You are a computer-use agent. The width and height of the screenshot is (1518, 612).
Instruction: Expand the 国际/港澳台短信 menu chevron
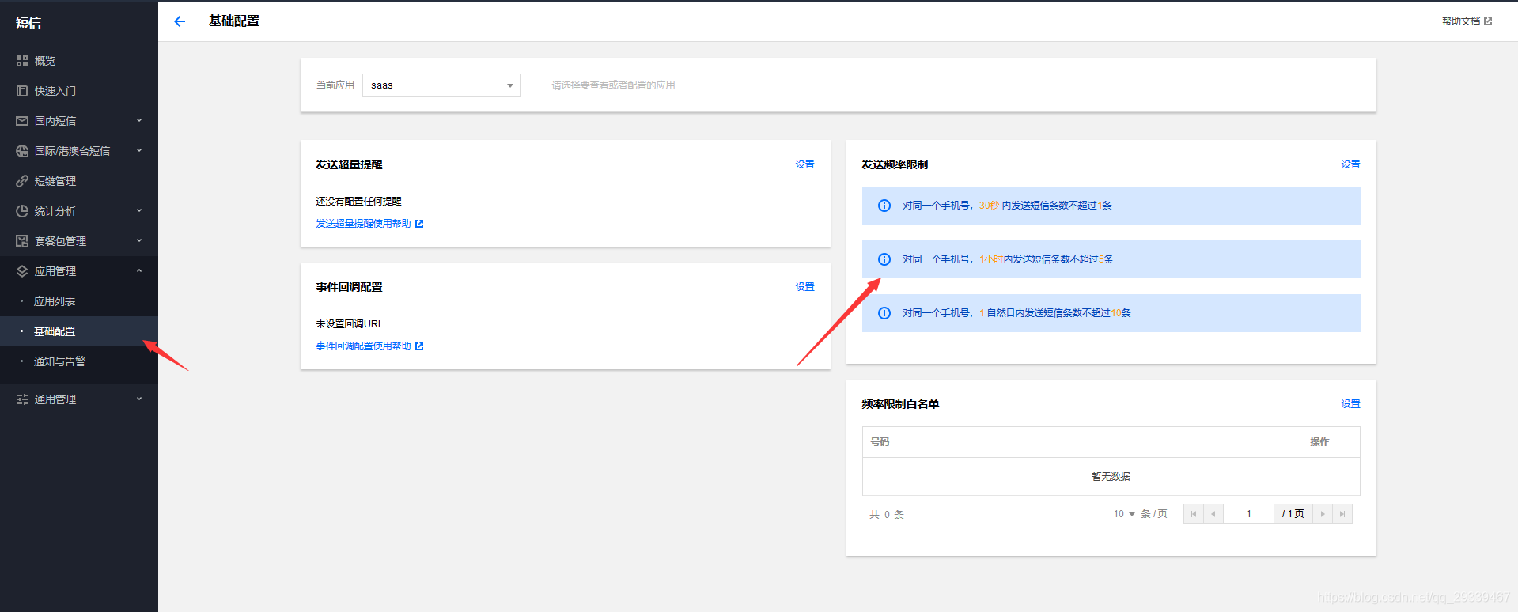pos(139,151)
